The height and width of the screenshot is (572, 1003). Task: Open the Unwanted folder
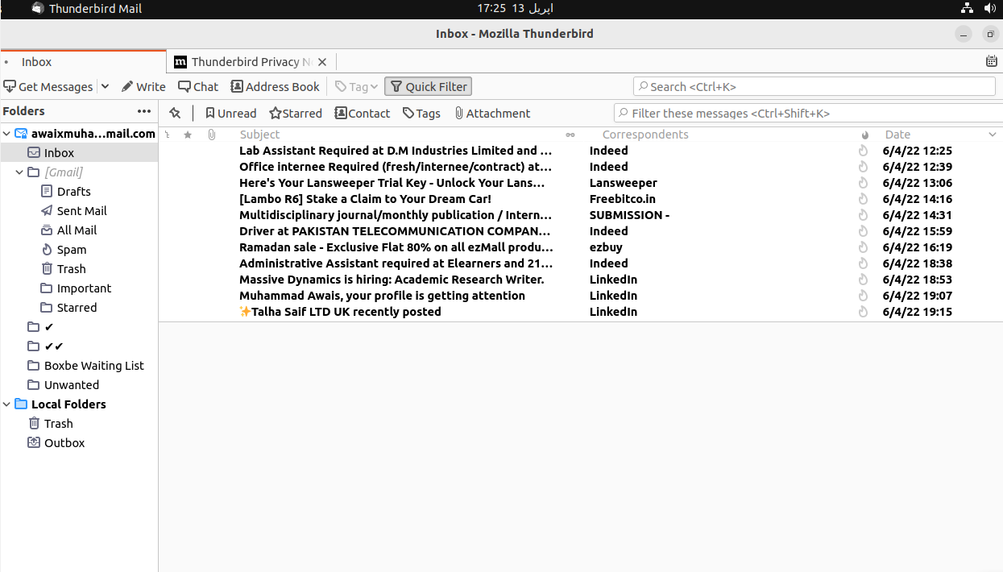71,385
